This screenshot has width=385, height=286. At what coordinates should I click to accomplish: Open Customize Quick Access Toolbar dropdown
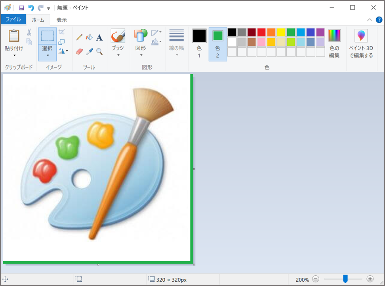(x=48, y=8)
